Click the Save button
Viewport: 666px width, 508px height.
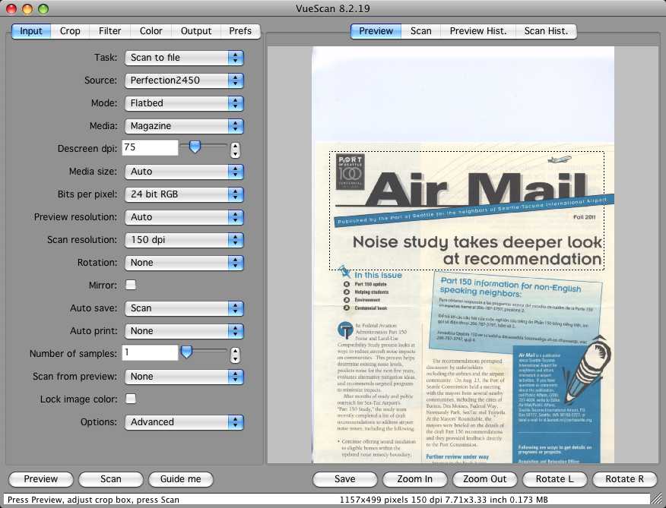(x=345, y=479)
